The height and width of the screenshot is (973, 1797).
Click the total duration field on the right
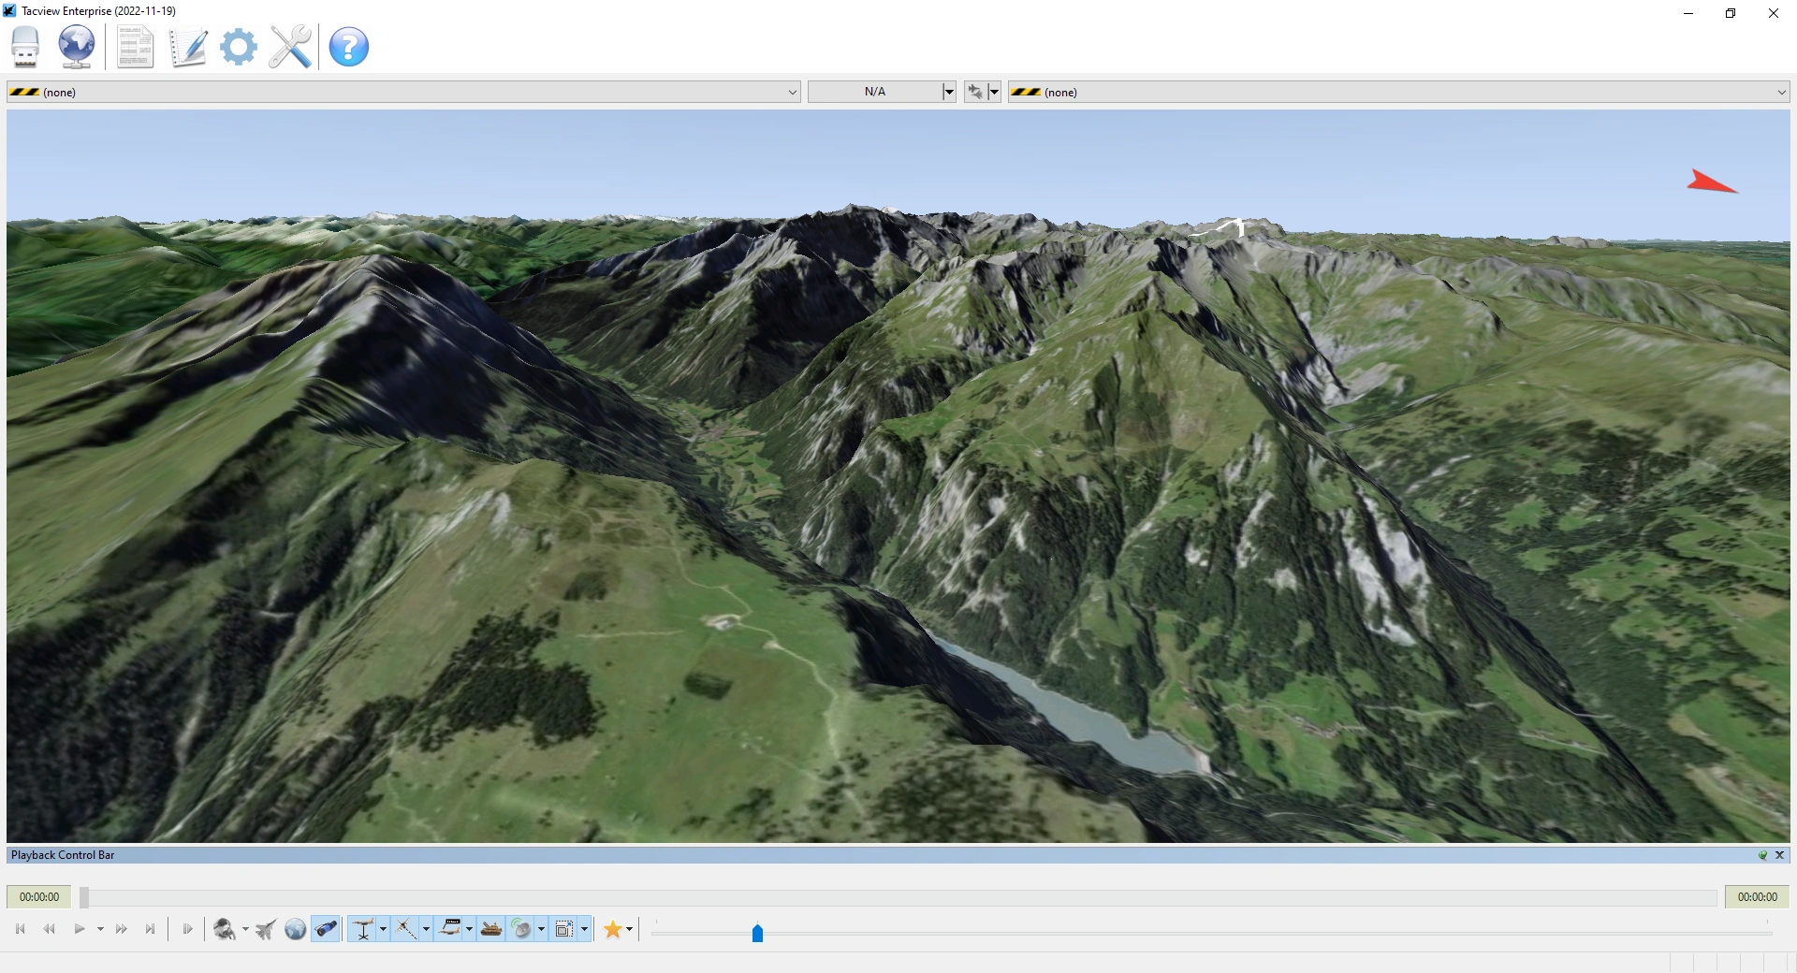[1757, 897]
